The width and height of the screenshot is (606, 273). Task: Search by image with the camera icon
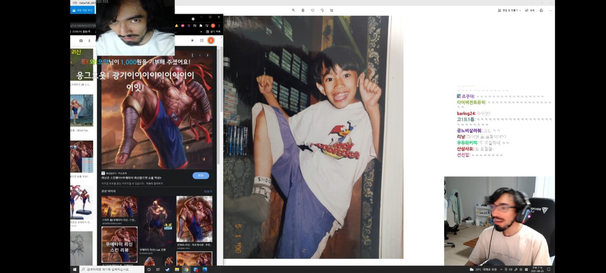[81, 41]
